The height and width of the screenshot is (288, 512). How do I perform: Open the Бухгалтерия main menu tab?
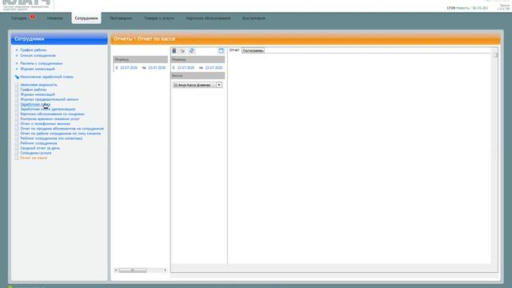tap(254, 18)
